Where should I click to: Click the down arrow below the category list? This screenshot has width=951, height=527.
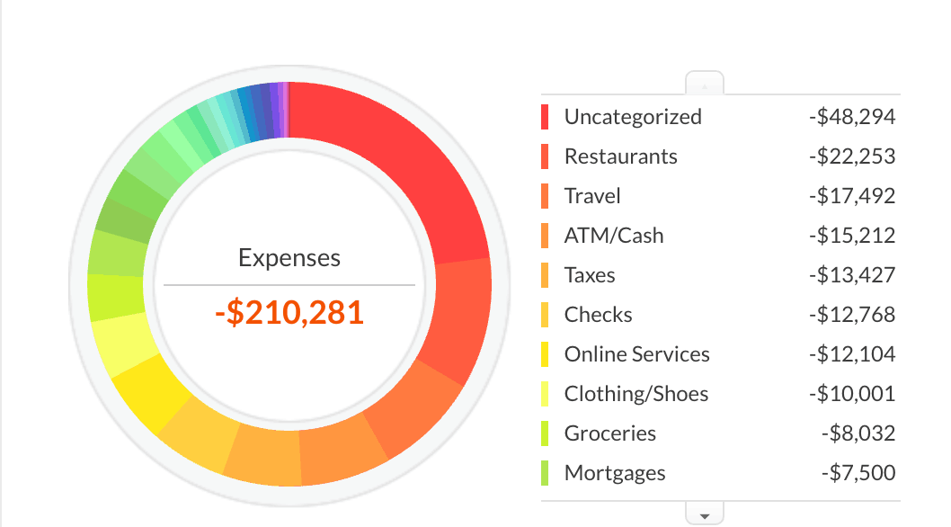(x=705, y=514)
